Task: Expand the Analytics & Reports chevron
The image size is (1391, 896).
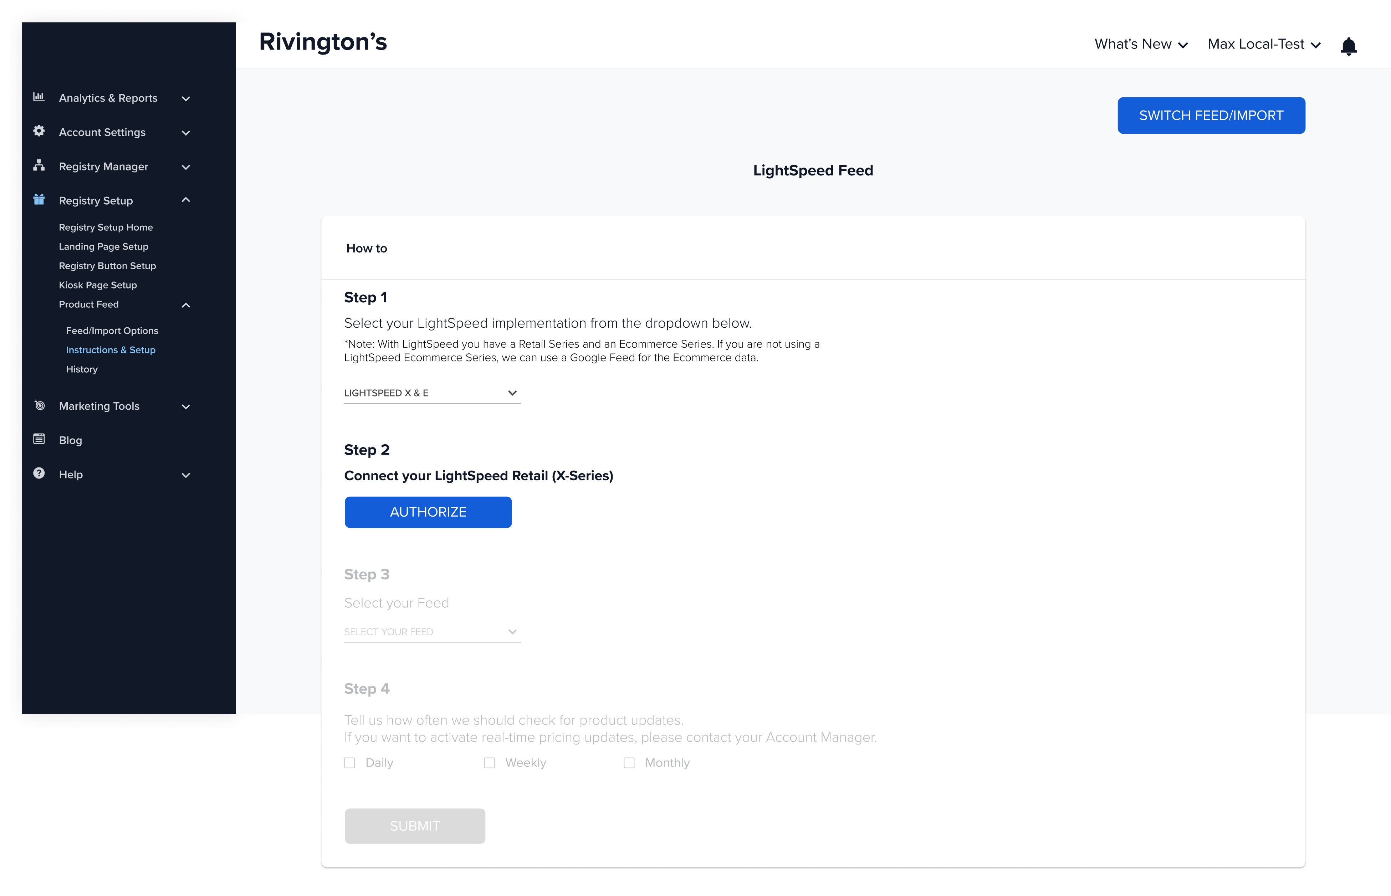Action: click(185, 99)
